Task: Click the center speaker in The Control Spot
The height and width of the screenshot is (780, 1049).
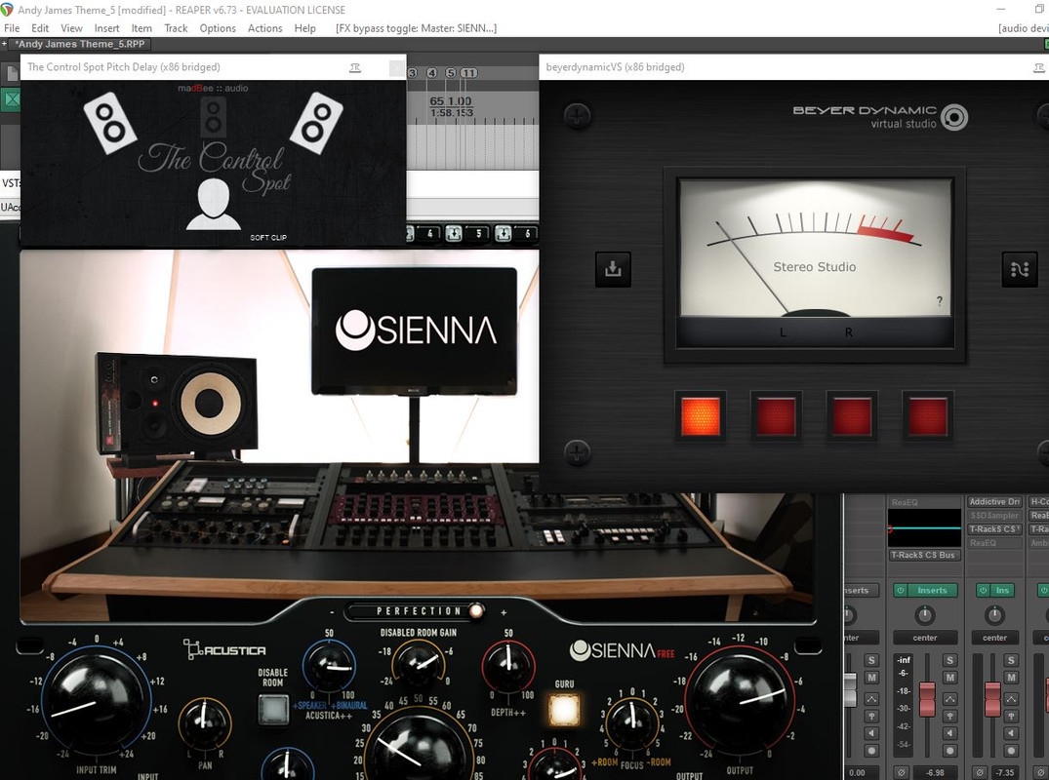Action: click(x=214, y=116)
